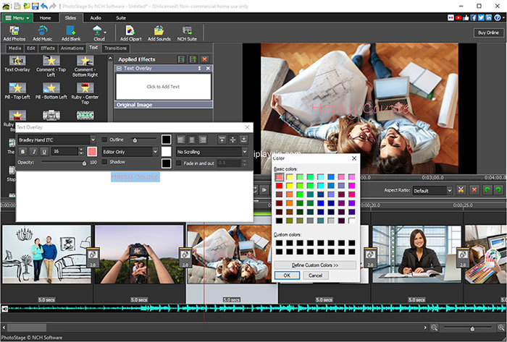
Task: Click the Facebook share icon
Action: pos(474,18)
